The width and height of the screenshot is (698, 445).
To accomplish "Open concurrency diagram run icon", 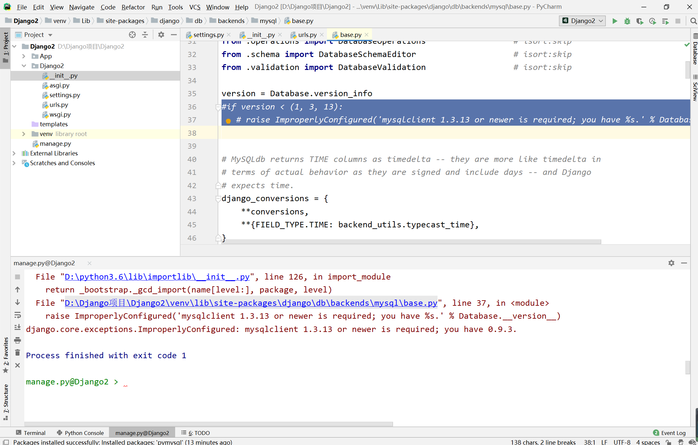I will [665, 21].
